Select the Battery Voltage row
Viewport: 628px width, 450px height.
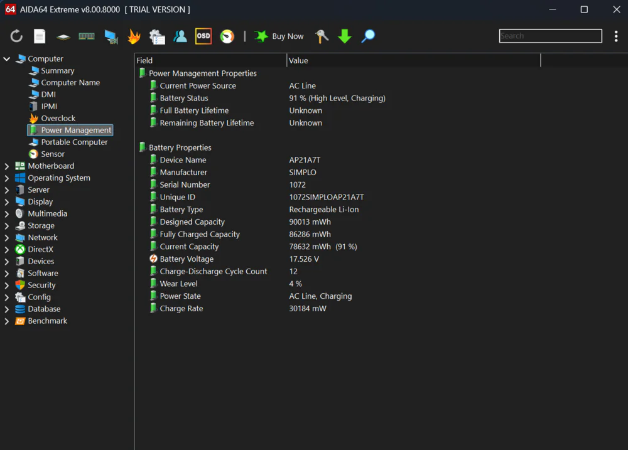click(187, 259)
